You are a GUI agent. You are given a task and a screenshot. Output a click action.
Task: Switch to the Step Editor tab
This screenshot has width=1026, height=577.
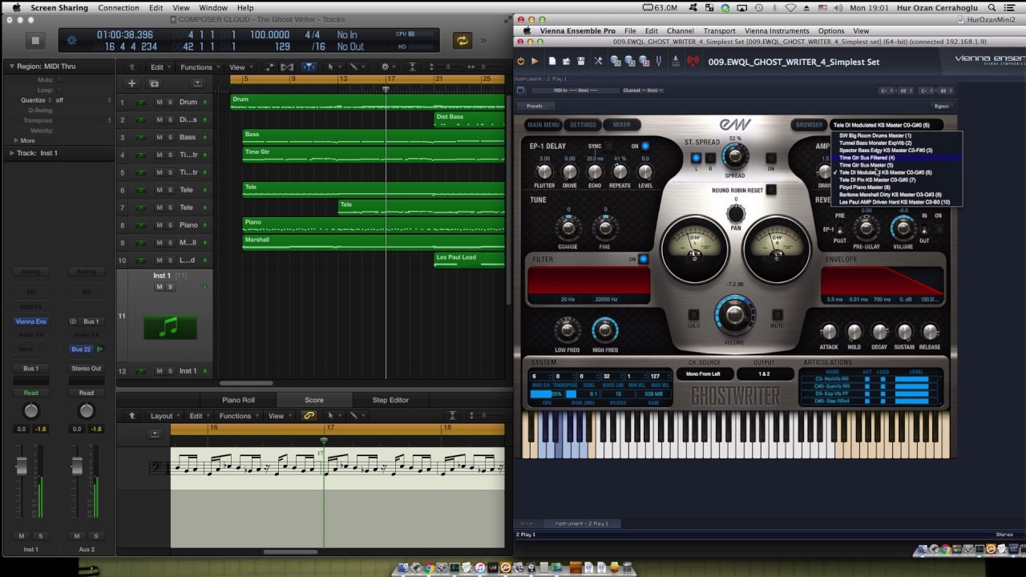[390, 400]
